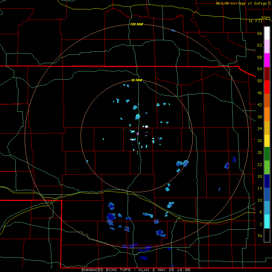Screen dimensions: 272x272
Task: Click the "42" legend value
Action: coord(260,105)
